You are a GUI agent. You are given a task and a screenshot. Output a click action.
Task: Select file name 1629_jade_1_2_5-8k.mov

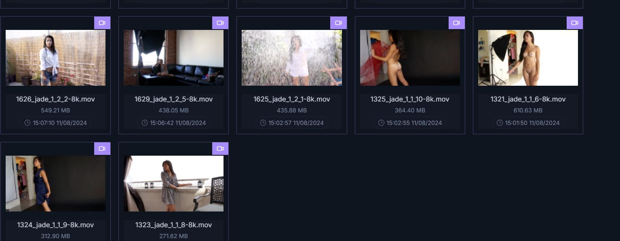click(x=173, y=99)
